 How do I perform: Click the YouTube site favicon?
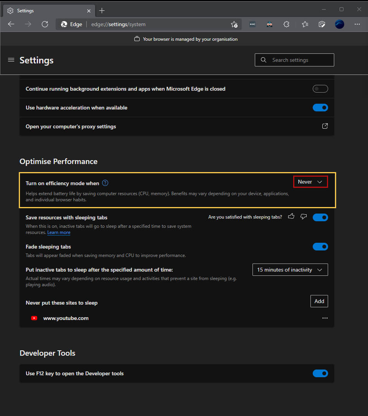(x=34, y=318)
